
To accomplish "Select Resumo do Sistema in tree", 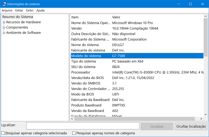I will point(17,17).
